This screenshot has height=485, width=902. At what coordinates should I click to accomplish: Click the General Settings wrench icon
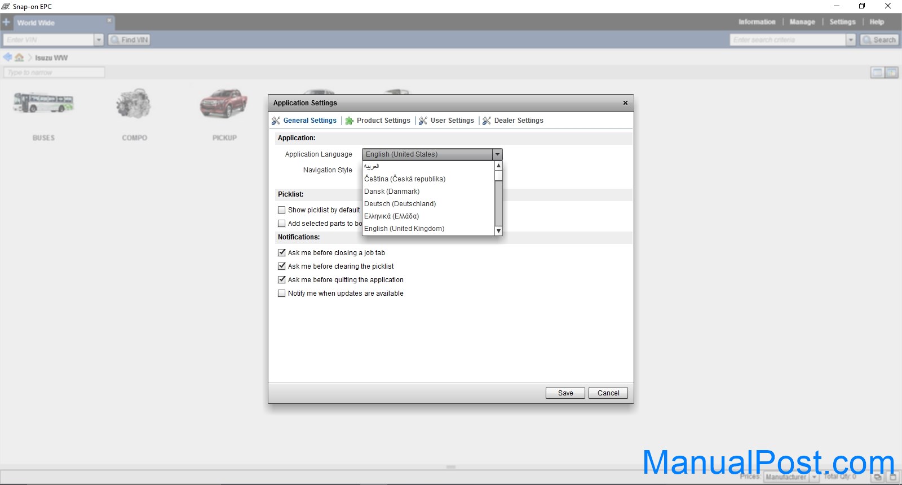276,121
